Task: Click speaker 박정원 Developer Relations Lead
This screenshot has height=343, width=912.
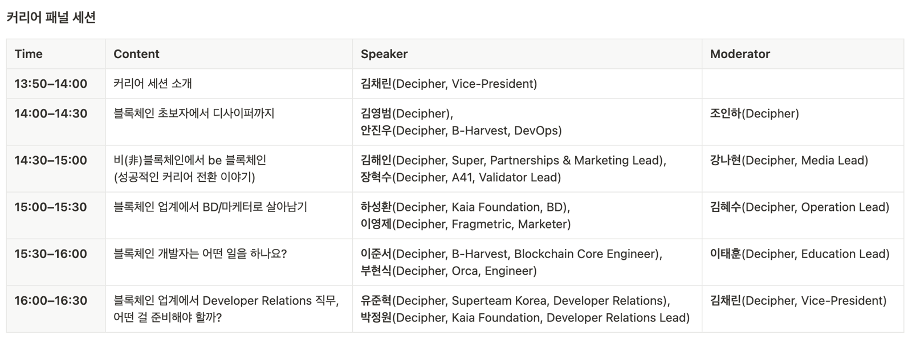Action: tap(525, 317)
